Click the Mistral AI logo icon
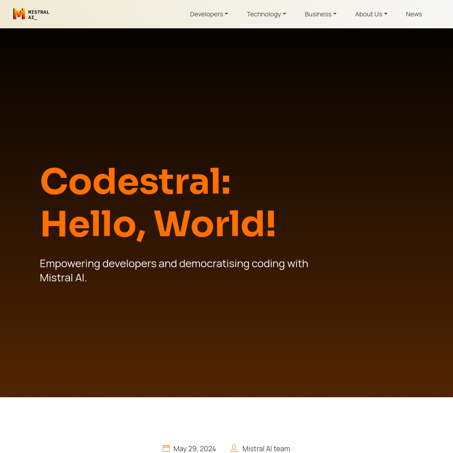Screen dimensions: 453x453 point(20,14)
